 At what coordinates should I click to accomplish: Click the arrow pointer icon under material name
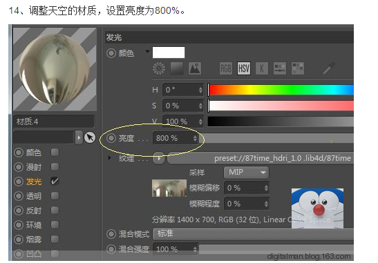90,138
